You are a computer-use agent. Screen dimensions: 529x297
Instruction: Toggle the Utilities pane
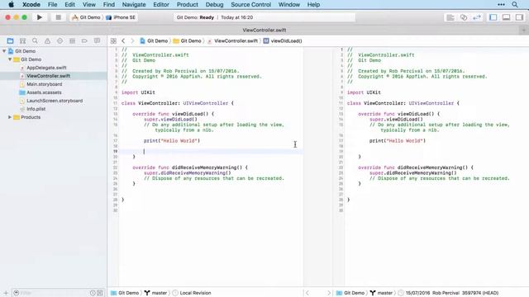[520, 17]
